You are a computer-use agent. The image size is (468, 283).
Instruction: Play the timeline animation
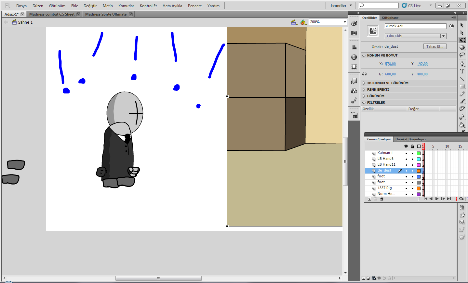(437, 199)
